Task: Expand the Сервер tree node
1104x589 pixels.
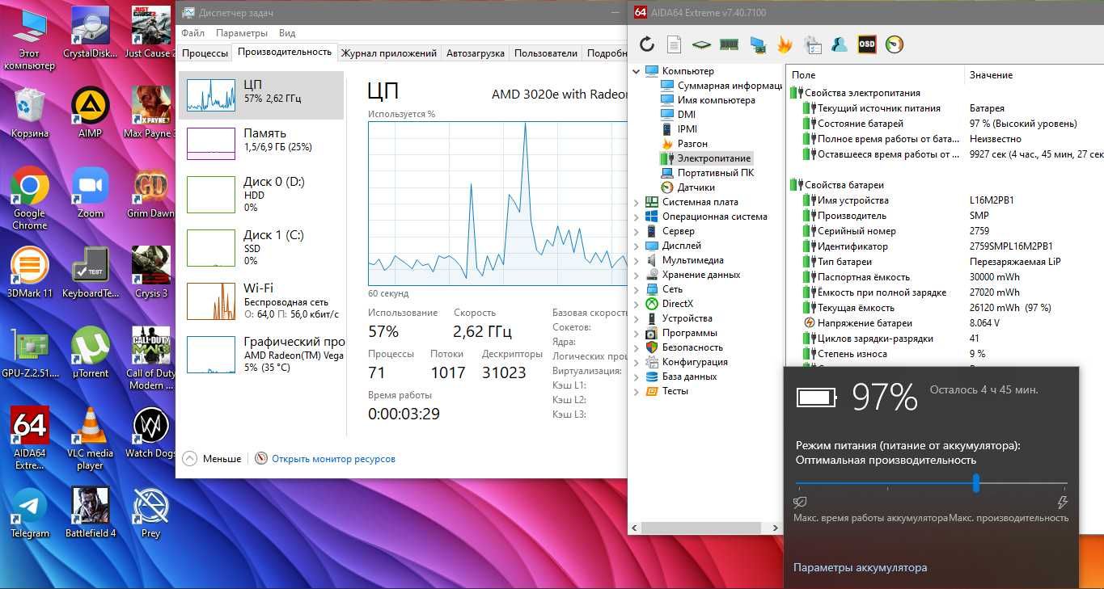Action: pos(636,231)
